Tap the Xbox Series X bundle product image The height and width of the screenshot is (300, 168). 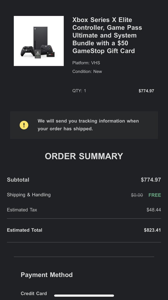(x=39, y=41)
